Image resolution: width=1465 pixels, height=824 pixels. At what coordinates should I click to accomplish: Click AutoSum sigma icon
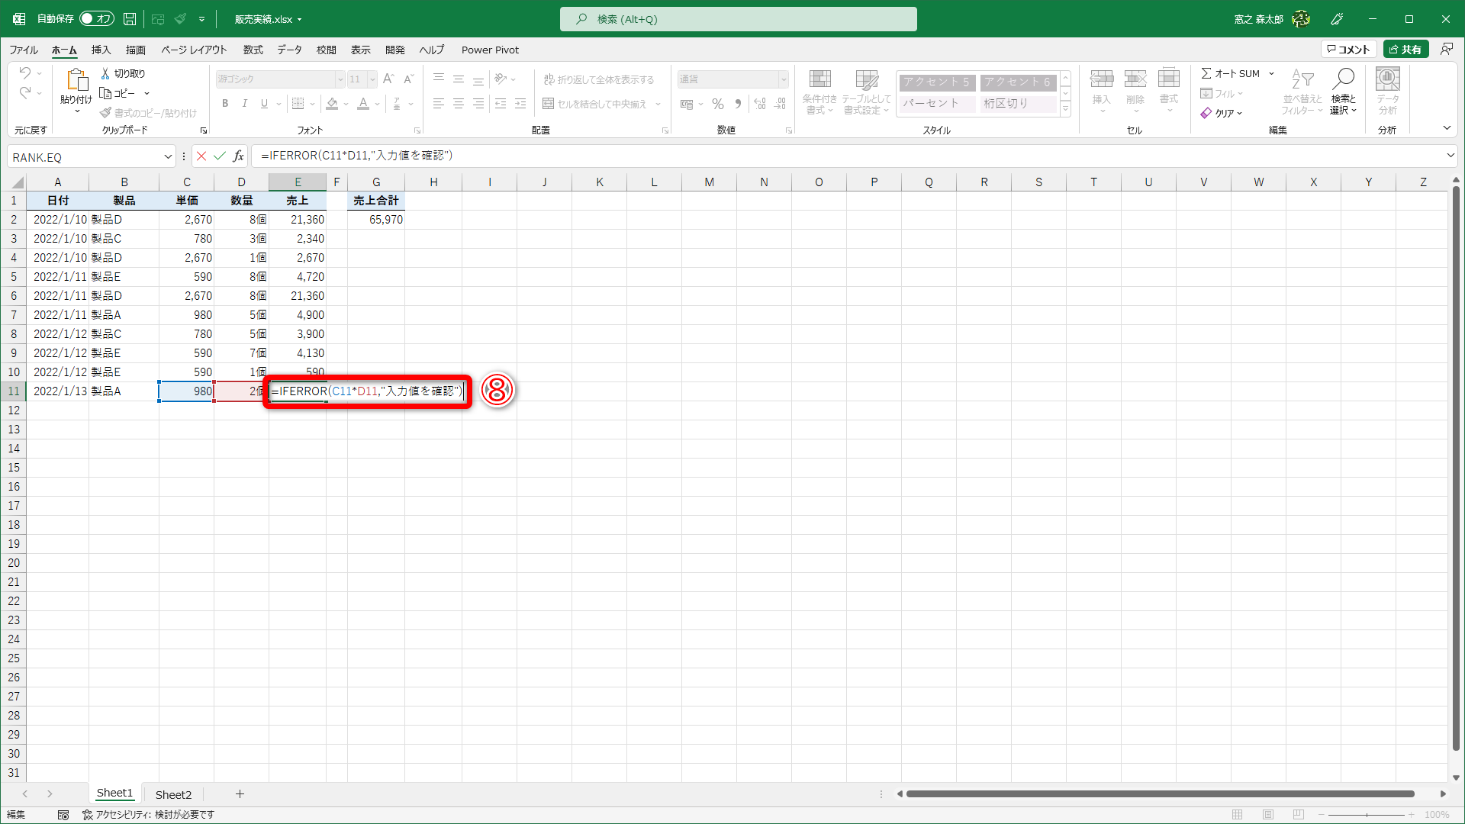[x=1206, y=73]
